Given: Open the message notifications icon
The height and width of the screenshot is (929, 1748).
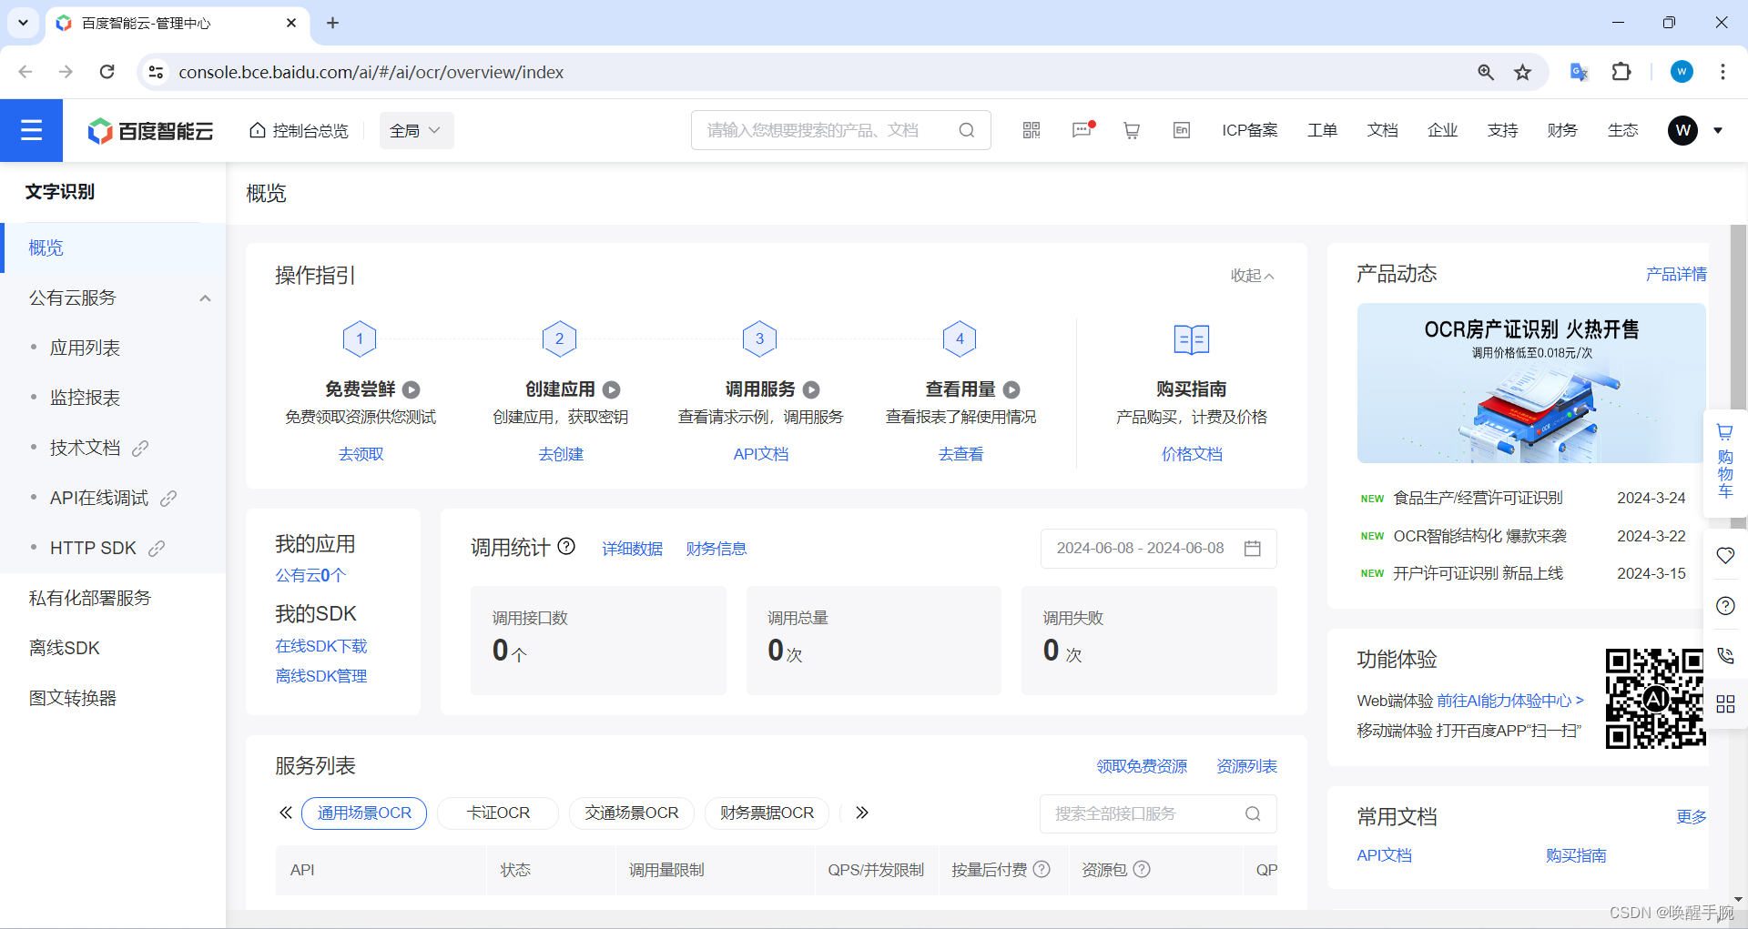Looking at the screenshot, I should coord(1082,130).
